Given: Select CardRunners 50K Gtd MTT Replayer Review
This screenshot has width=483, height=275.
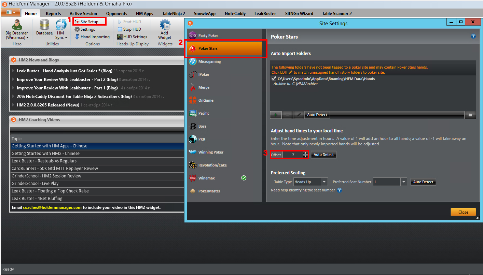Looking at the screenshot, I should 97,169.
